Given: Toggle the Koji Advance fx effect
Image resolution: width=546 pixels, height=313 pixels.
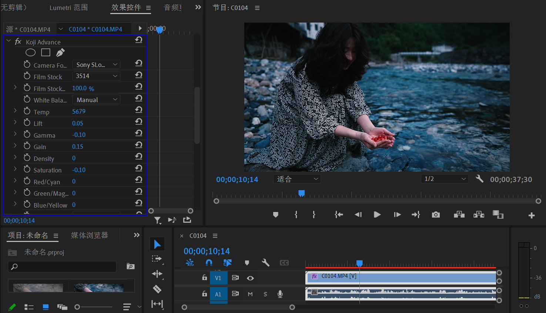Looking at the screenshot, I should click(x=18, y=41).
